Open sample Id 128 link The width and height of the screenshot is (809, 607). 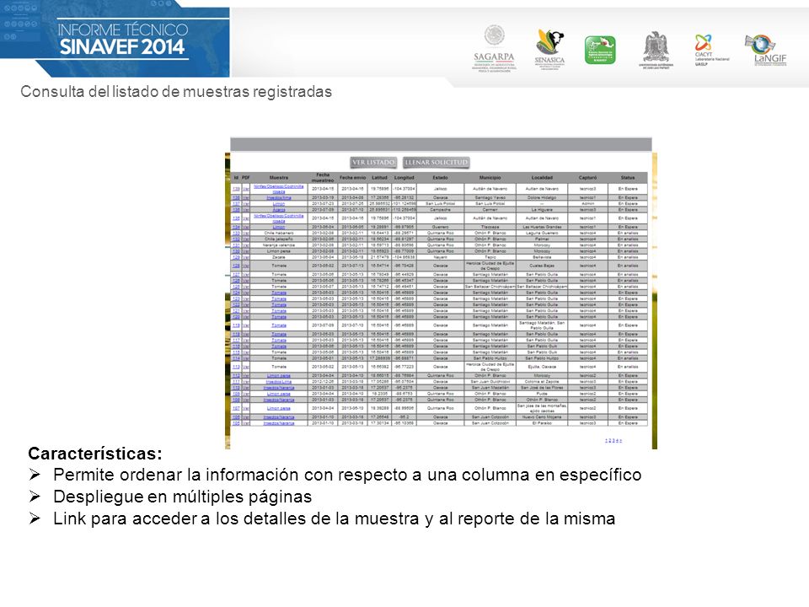236,266
